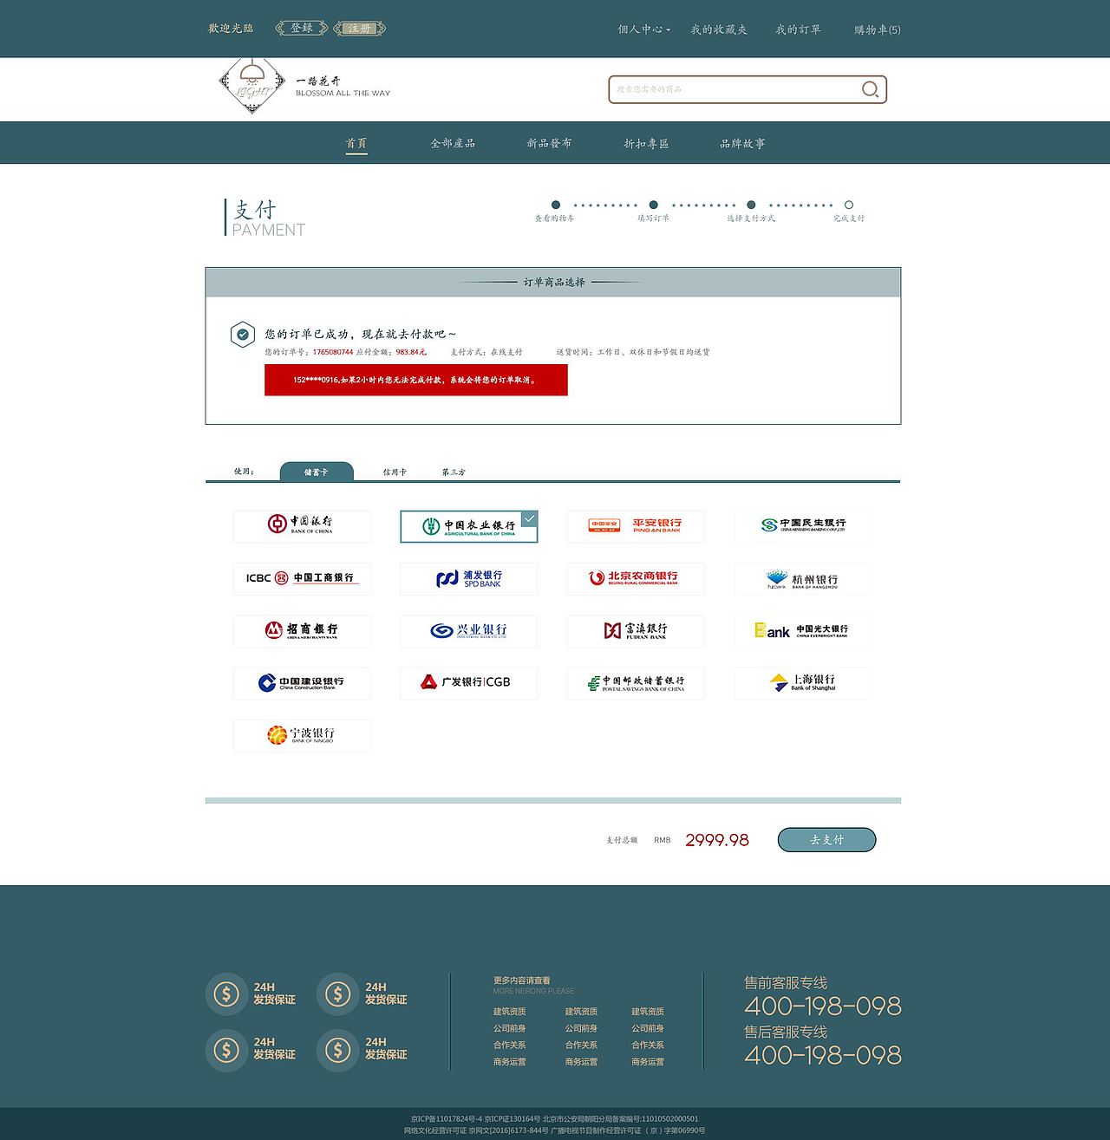Click the 完成支付 progress step circle
Viewport: 1110px width, 1140px height.
849,205
